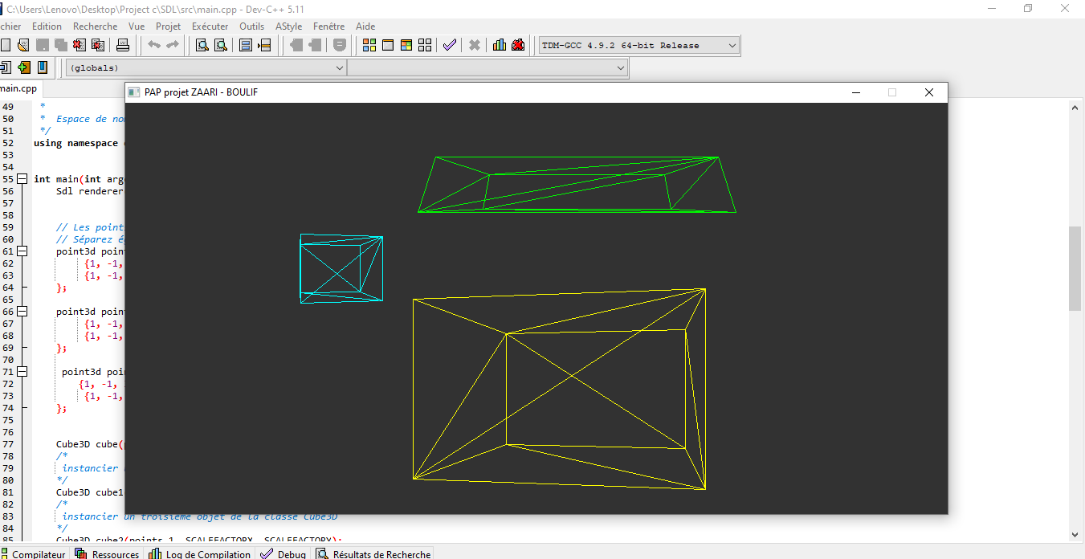Create a new source file from toolbar
Image resolution: width=1085 pixels, height=559 pixels.
[x=5, y=45]
